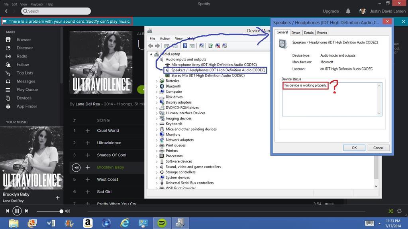Image resolution: width=408 pixels, height=229 pixels.
Task: Toggle shuffle playback
Action: [390, 211]
